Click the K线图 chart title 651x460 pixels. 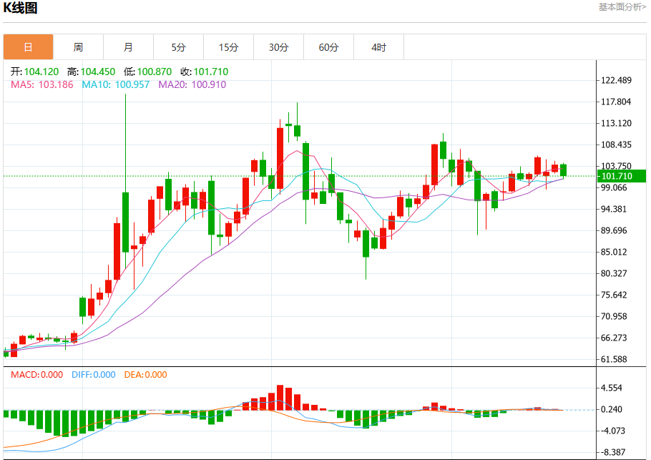[20, 7]
